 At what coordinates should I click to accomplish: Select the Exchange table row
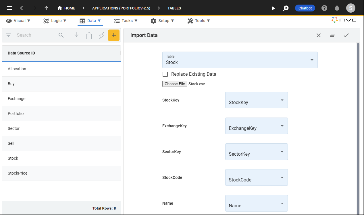(61, 99)
